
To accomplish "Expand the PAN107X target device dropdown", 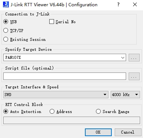I will click(123, 57).
